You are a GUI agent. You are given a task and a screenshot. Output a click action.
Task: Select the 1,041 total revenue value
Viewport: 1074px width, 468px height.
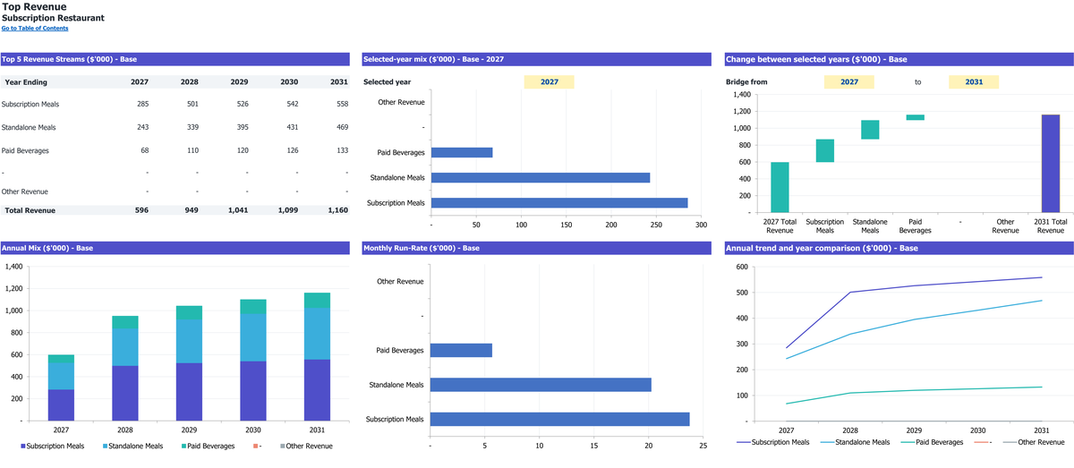click(237, 210)
